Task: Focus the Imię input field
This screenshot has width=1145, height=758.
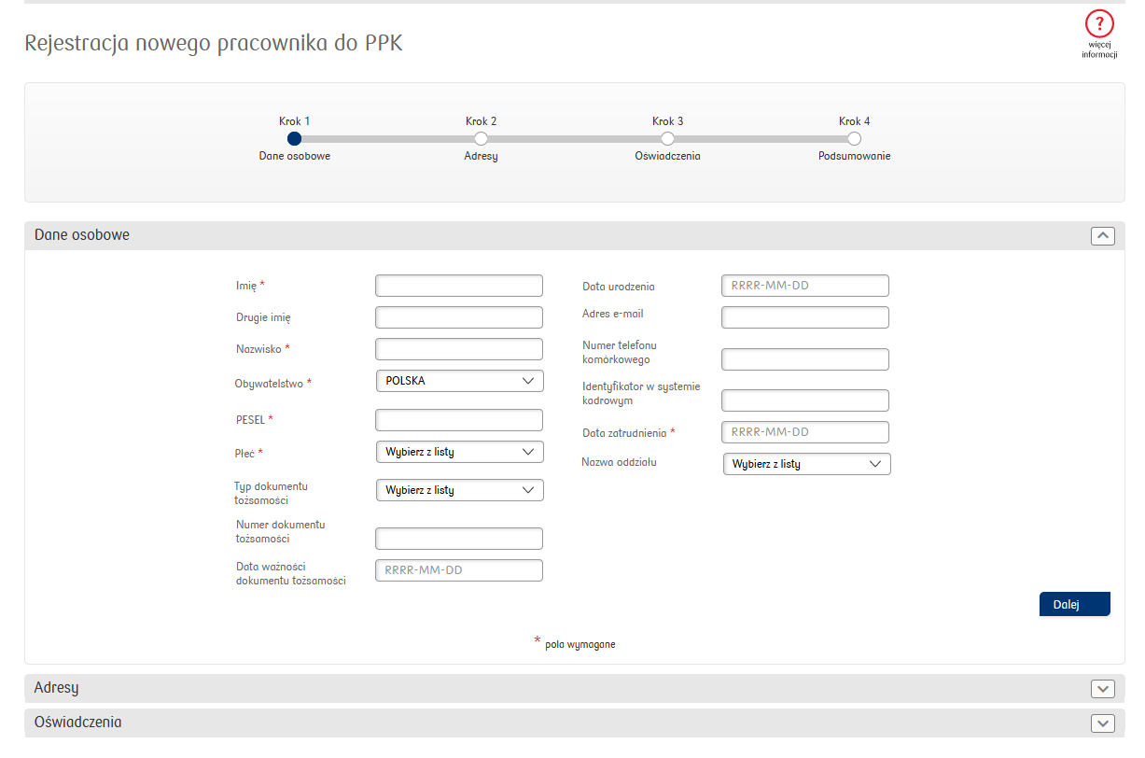Action: tap(459, 286)
